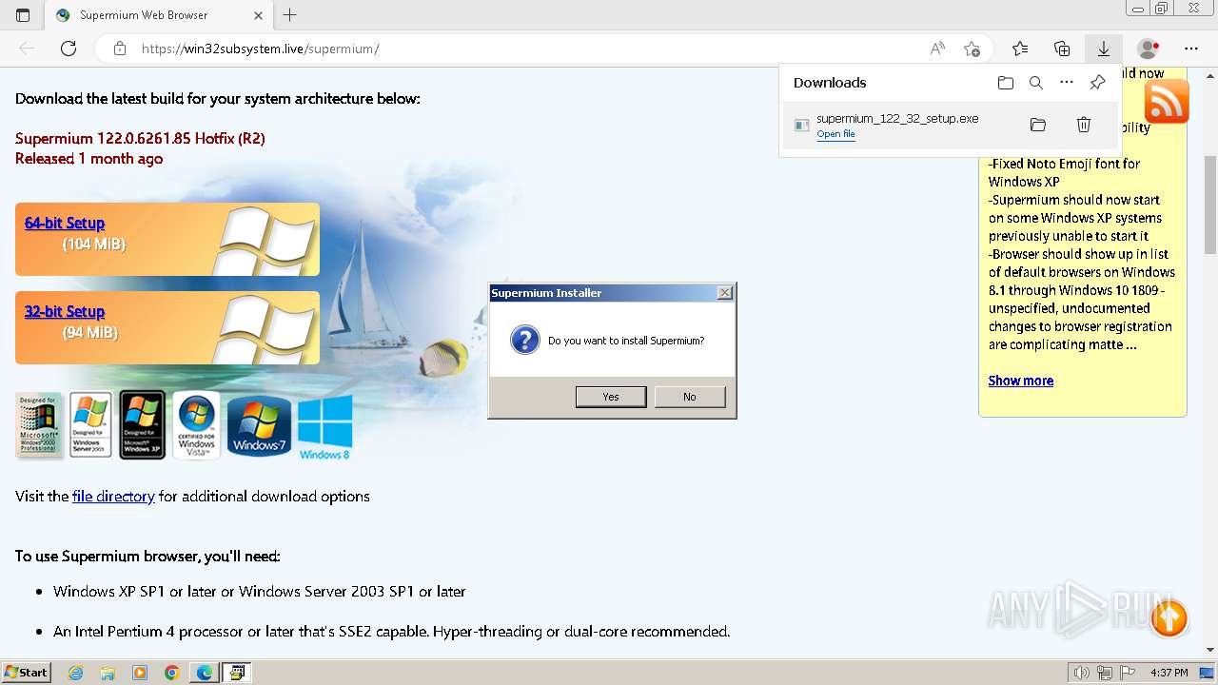The height and width of the screenshot is (685, 1218).
Task: Open more options in Downloads panel
Action: 1067,83
